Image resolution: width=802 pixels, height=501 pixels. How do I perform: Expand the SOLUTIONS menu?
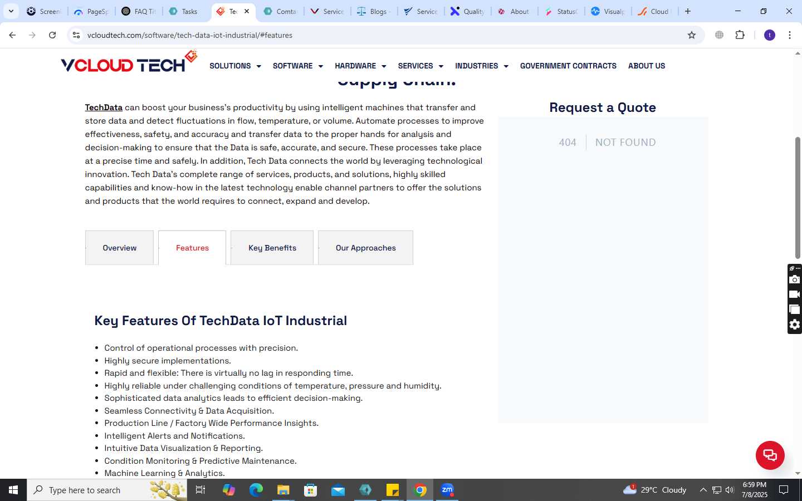coord(235,66)
